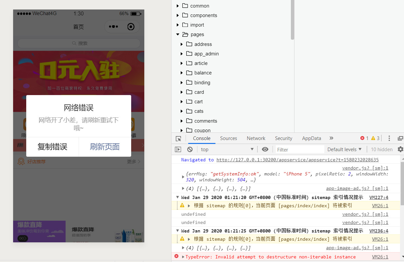Open the DevTools three-dot menu
404x262 pixels.
pyautogui.click(x=389, y=138)
